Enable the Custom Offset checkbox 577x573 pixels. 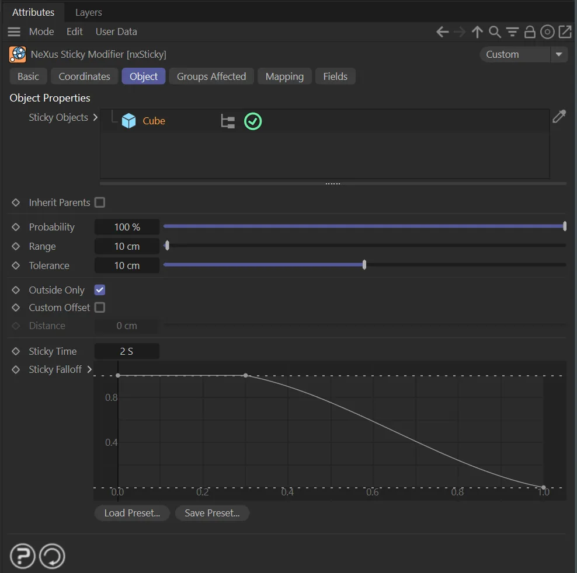[100, 308]
